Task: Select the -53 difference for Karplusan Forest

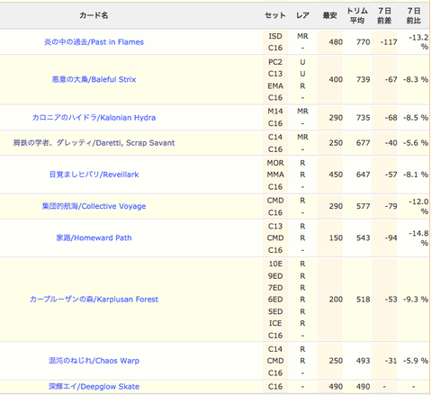Action: coord(391,300)
